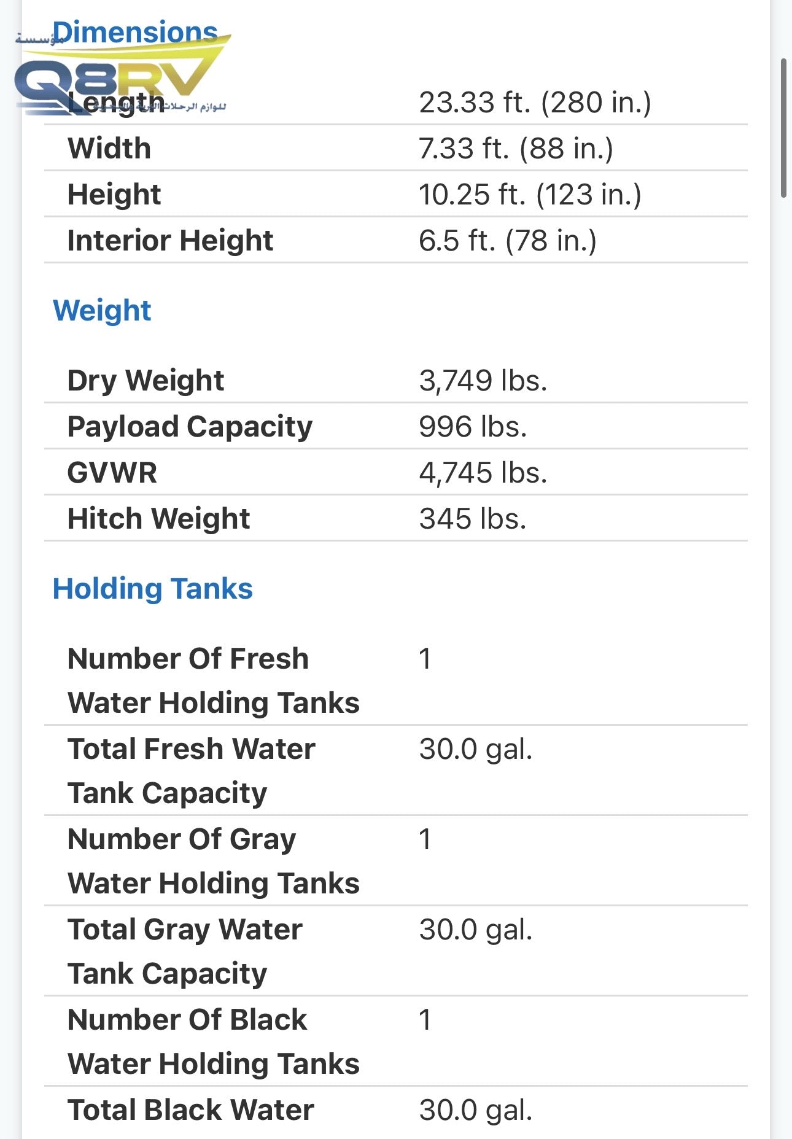The image size is (792, 1139).
Task: Click the Payload Capacity row label
Action: tap(190, 427)
